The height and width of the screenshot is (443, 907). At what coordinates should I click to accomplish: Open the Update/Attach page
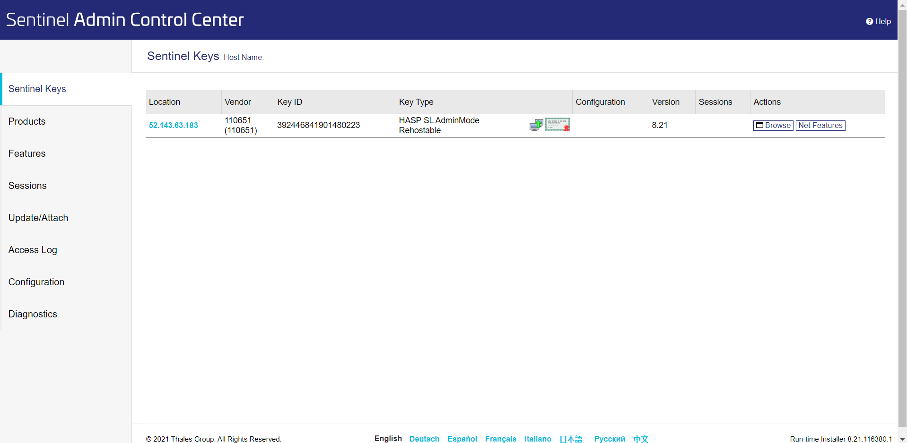pyautogui.click(x=38, y=218)
